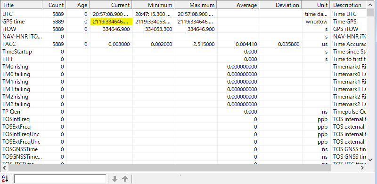Click the search filter text field

click(60, 179)
